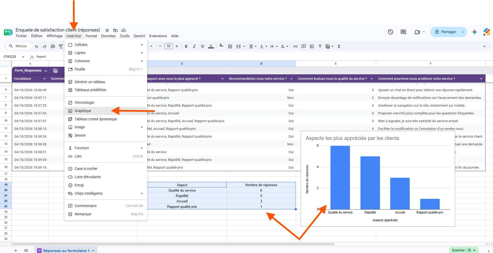This screenshot has width=493, height=253.
Task: Open Somme : 15 summary dropdown
Action: [x=464, y=250]
